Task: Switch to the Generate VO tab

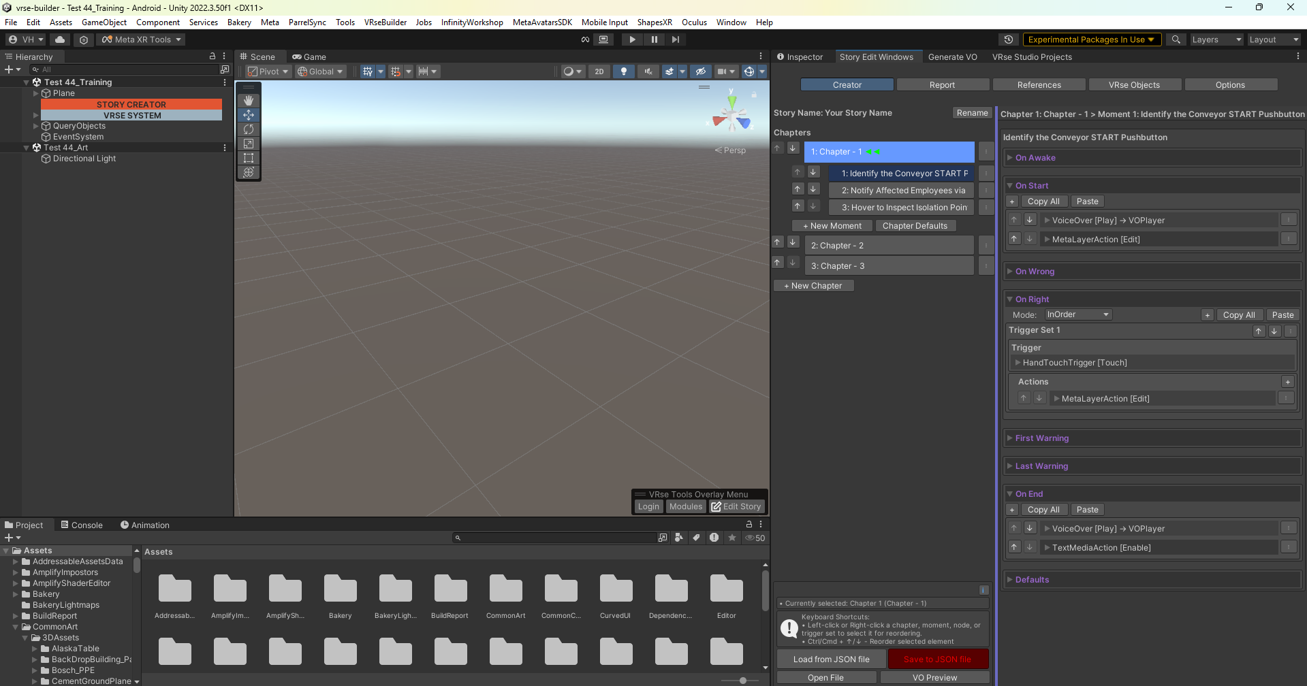Action: click(952, 57)
